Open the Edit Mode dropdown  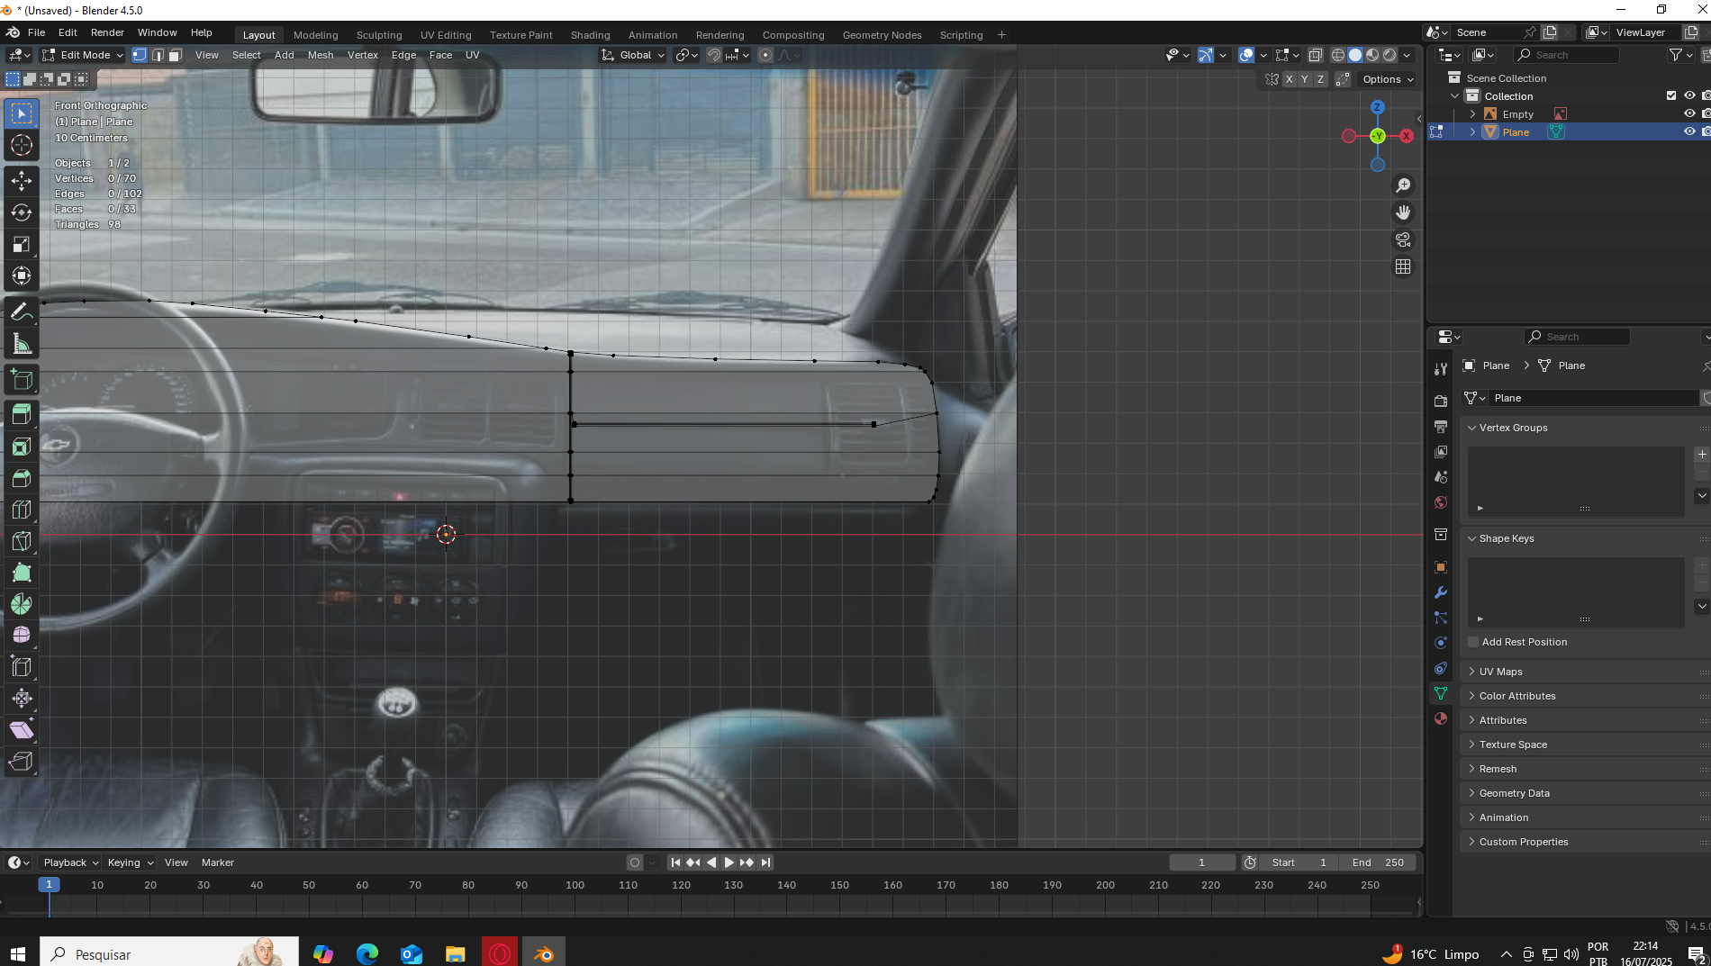coord(83,55)
